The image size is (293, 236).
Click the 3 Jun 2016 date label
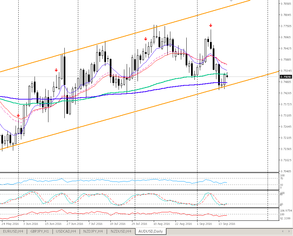(x=30, y=224)
